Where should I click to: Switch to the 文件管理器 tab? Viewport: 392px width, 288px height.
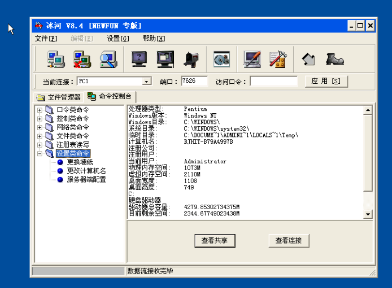(59, 97)
